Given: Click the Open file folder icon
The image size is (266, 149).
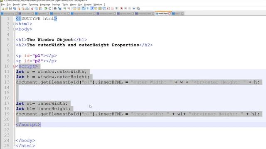Looking at the screenshot, I should point(6,8).
